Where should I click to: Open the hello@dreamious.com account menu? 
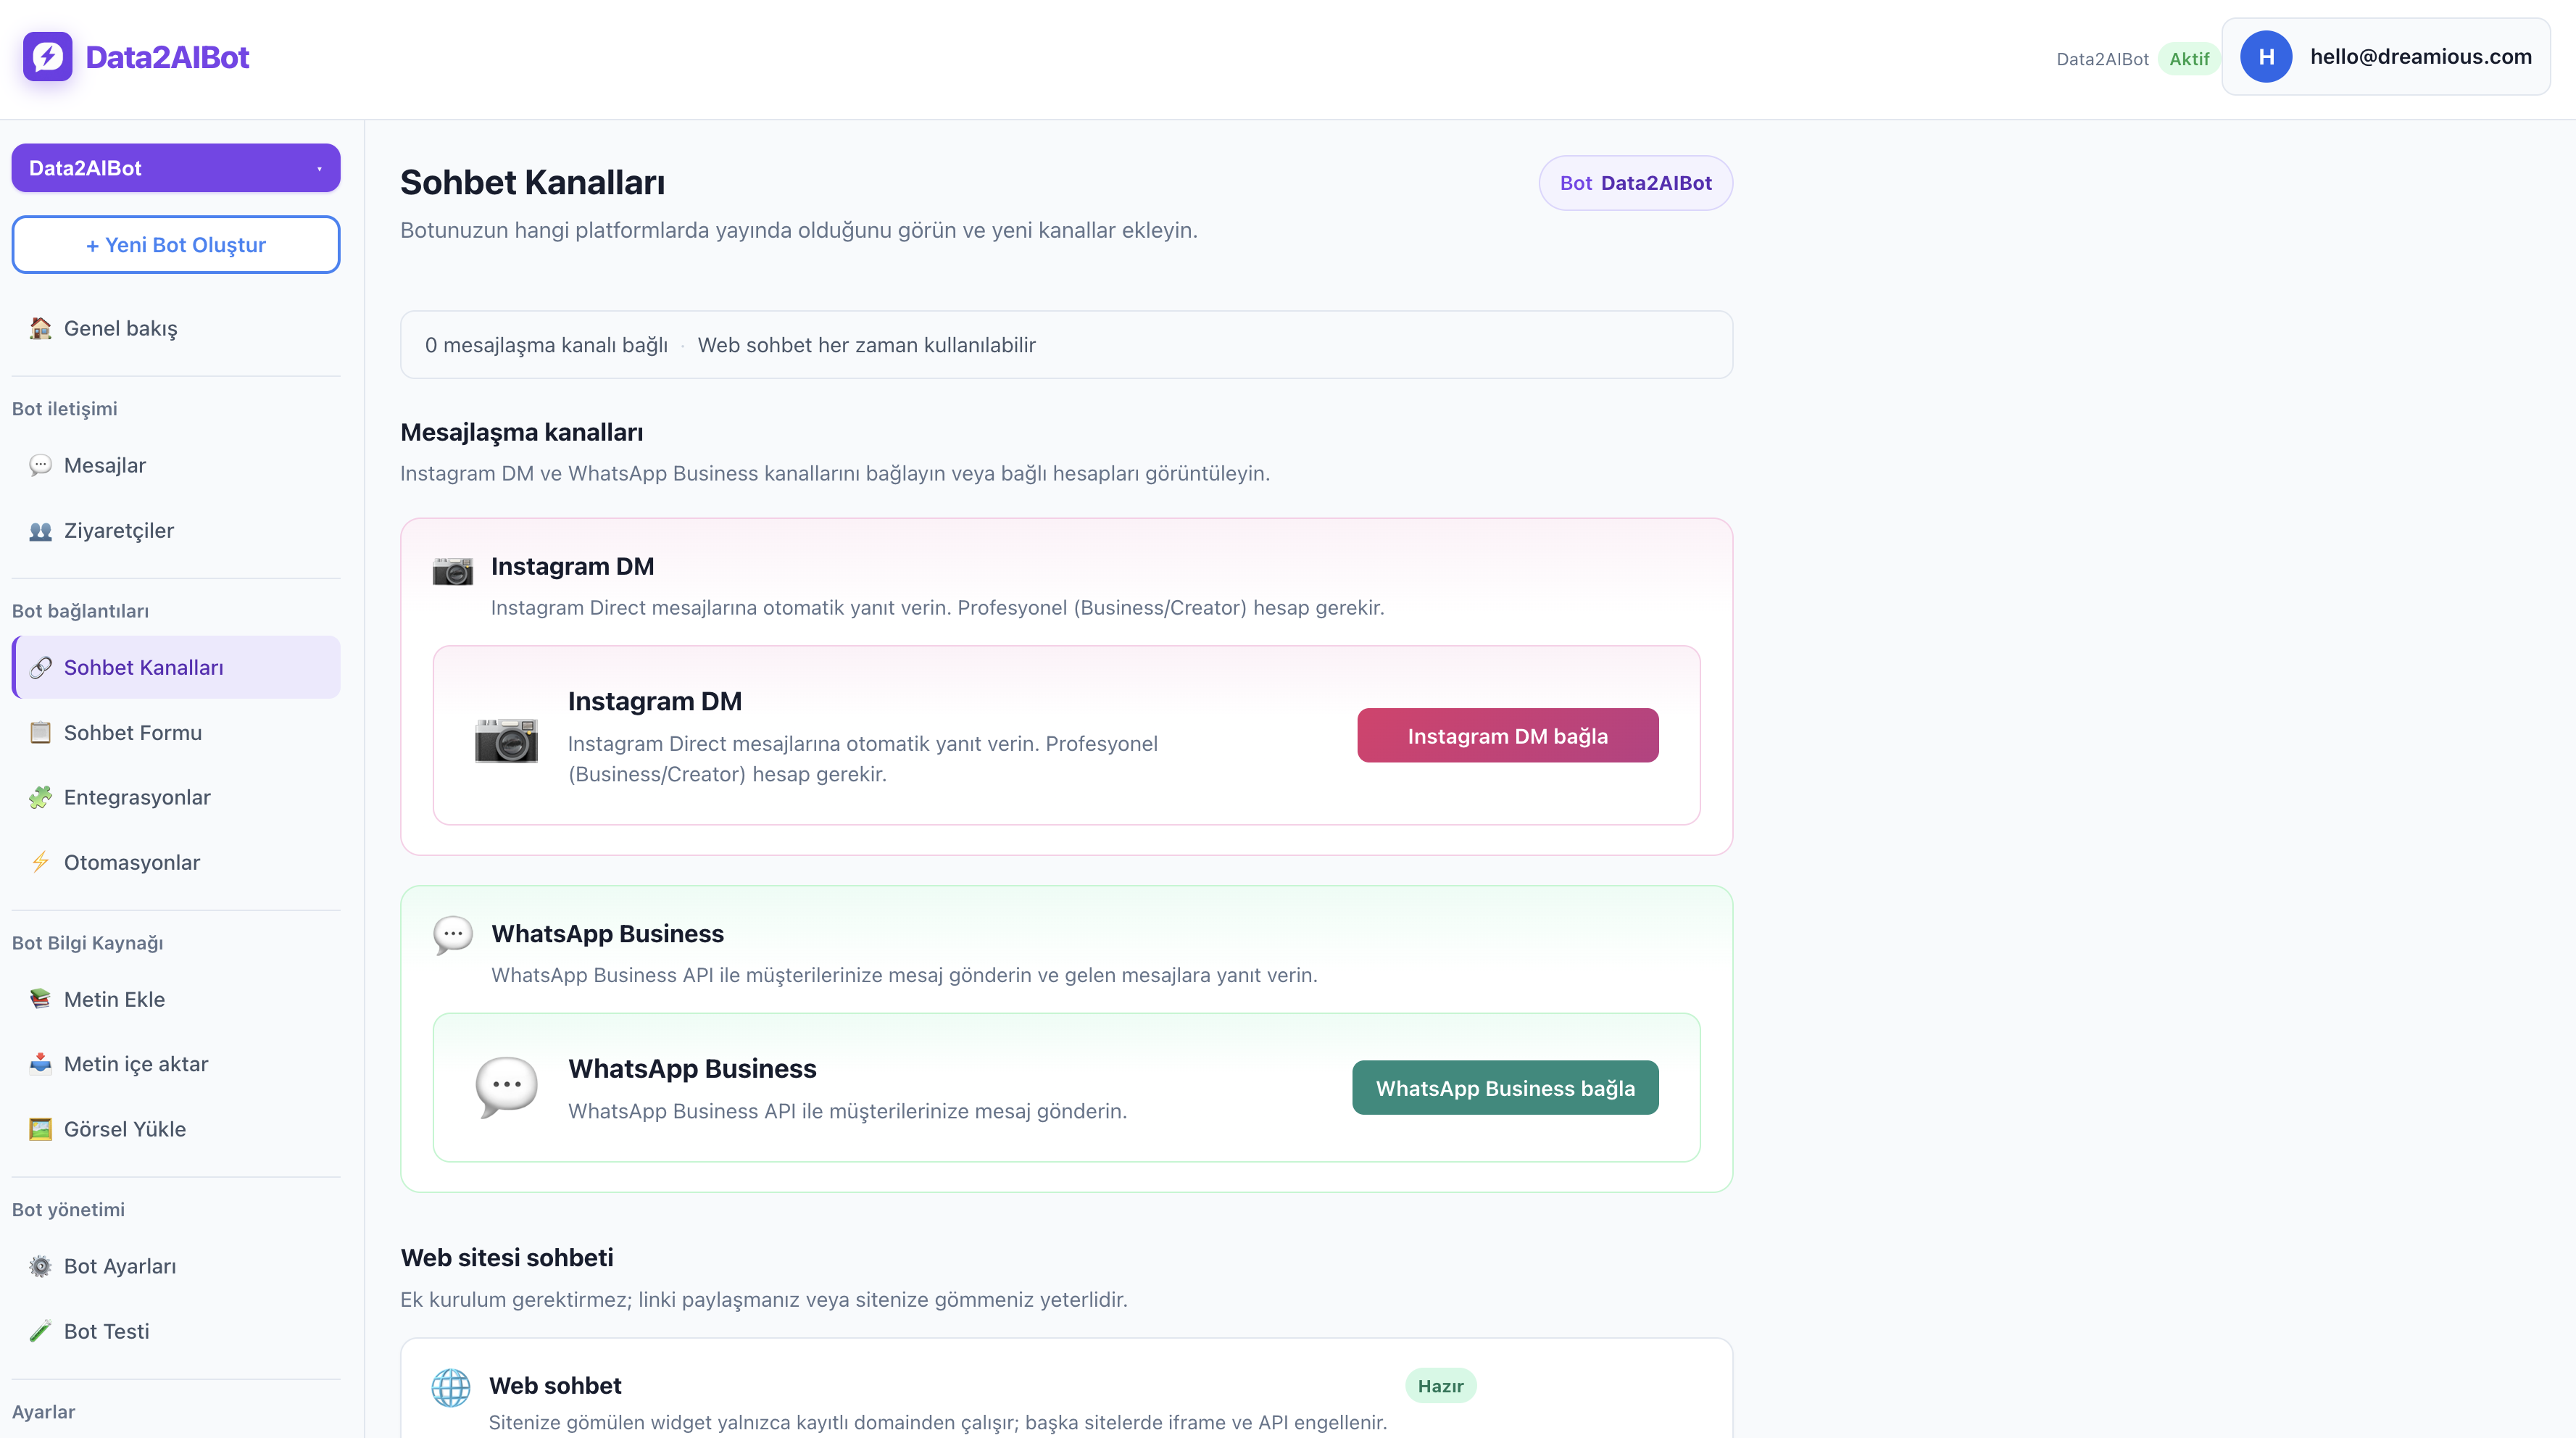(2386, 57)
